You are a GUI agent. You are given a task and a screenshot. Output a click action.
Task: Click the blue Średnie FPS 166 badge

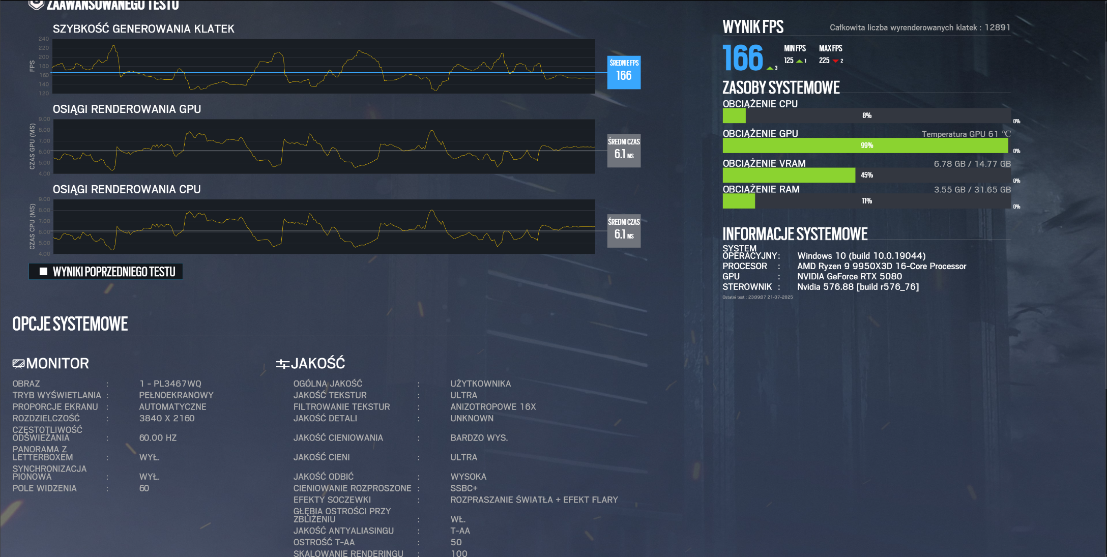coord(624,72)
